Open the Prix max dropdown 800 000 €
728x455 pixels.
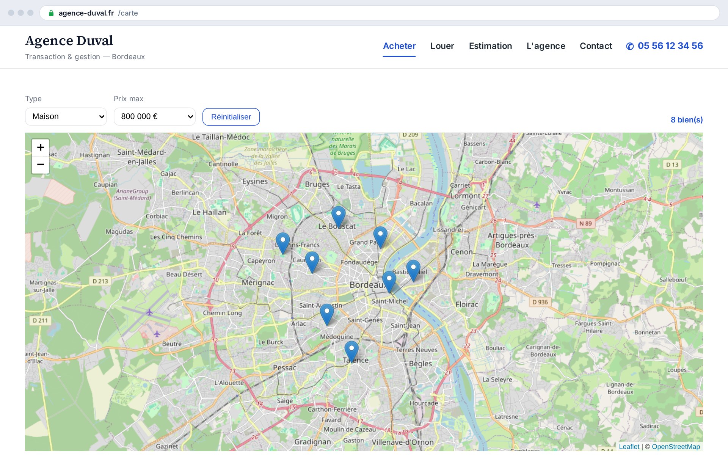click(155, 117)
